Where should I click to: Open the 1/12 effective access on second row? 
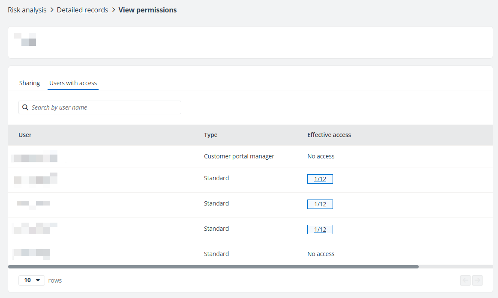tap(320, 179)
